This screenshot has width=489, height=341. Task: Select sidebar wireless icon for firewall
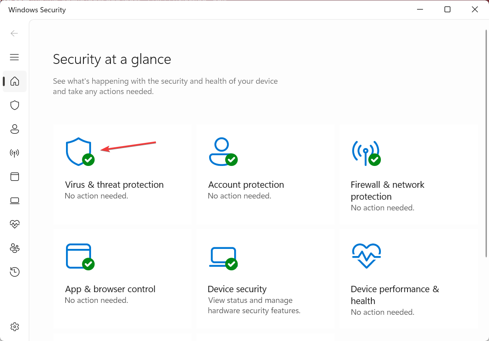tap(15, 153)
